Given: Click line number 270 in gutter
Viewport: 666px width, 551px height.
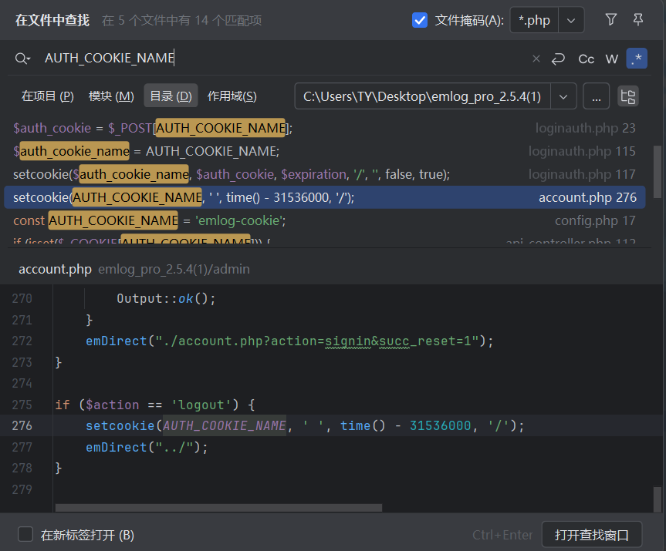Looking at the screenshot, I should 22,298.
